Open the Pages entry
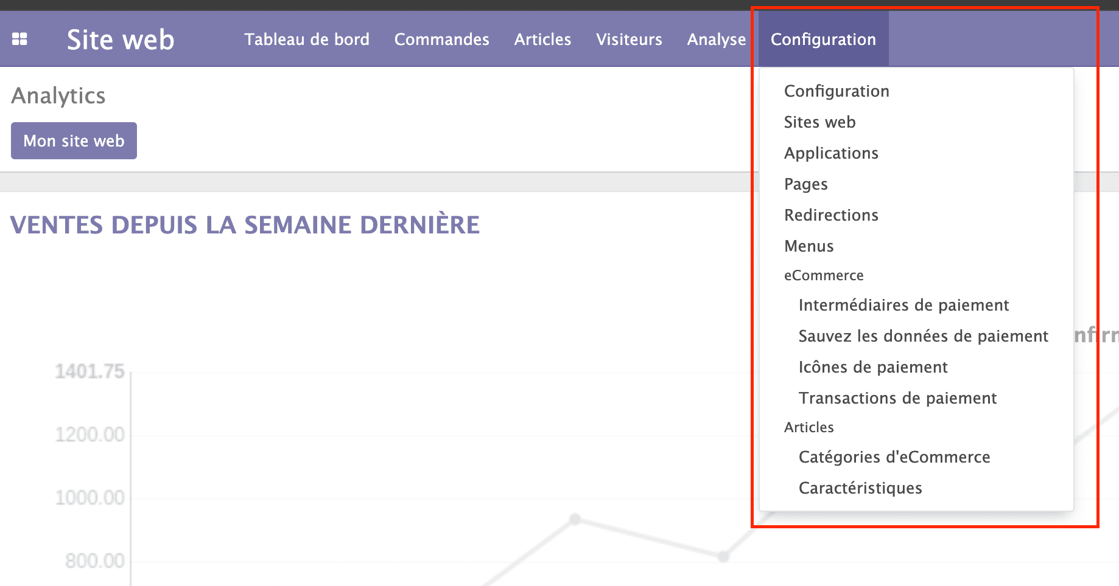The height and width of the screenshot is (586, 1119). (805, 184)
